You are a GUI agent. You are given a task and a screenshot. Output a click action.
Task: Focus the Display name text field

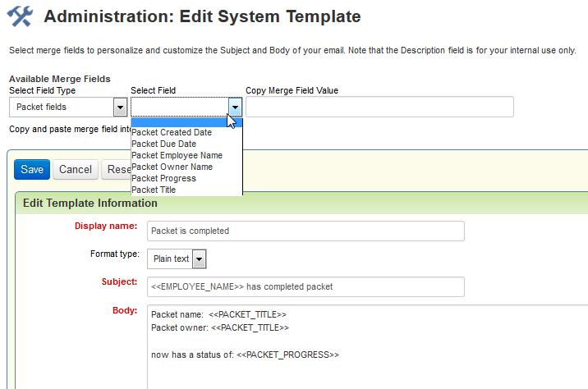click(305, 231)
